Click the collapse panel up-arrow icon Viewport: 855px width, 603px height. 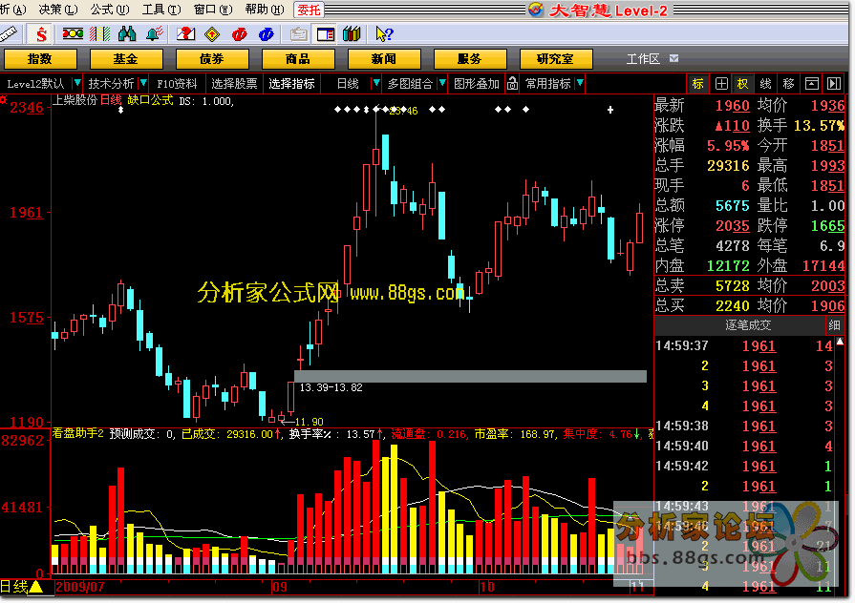[812, 83]
